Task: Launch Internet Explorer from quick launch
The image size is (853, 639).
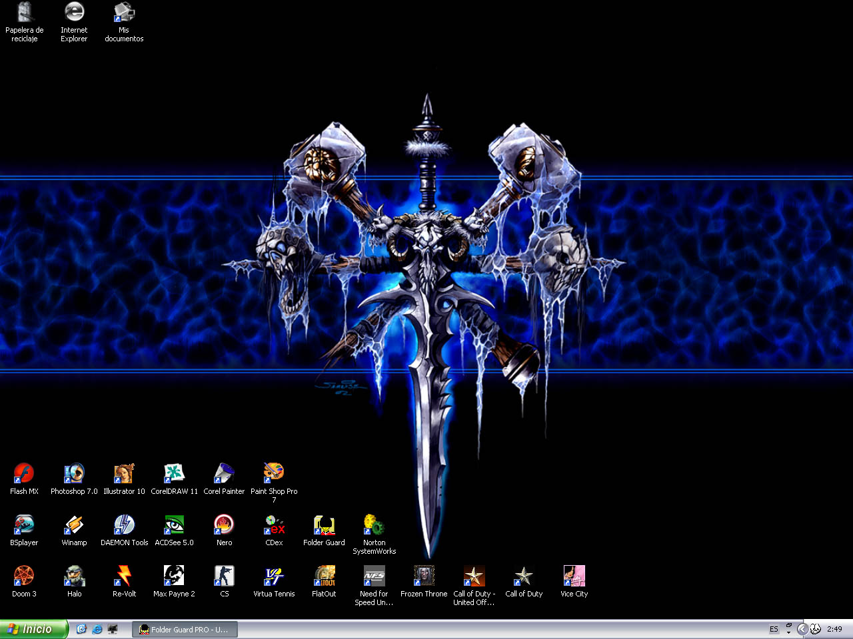Action: [x=97, y=629]
